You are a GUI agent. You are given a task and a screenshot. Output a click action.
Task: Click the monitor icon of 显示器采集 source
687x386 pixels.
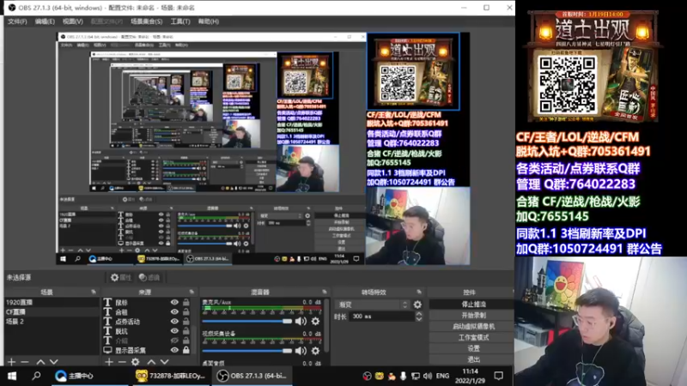[107, 350]
